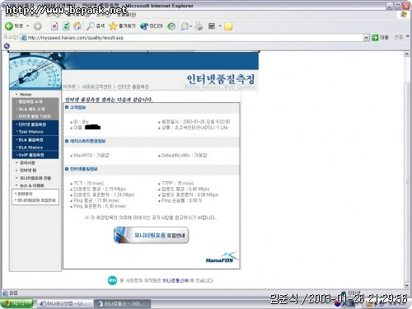Screen dimensions: 412x309
Task: Open the History clock icon
Action: 171,26
